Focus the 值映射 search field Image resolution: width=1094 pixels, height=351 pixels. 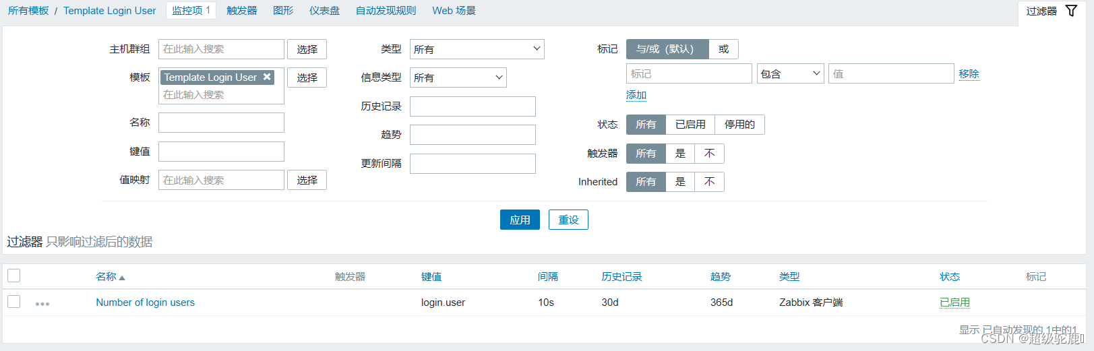click(221, 180)
